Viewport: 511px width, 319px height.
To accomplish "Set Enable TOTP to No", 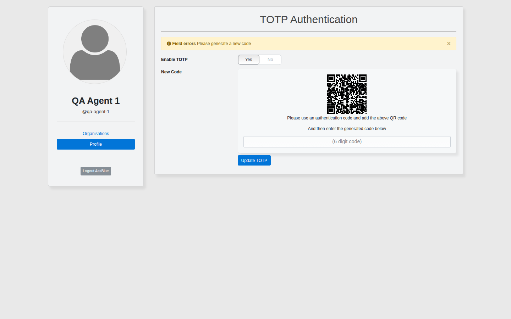I will pyautogui.click(x=270, y=60).
